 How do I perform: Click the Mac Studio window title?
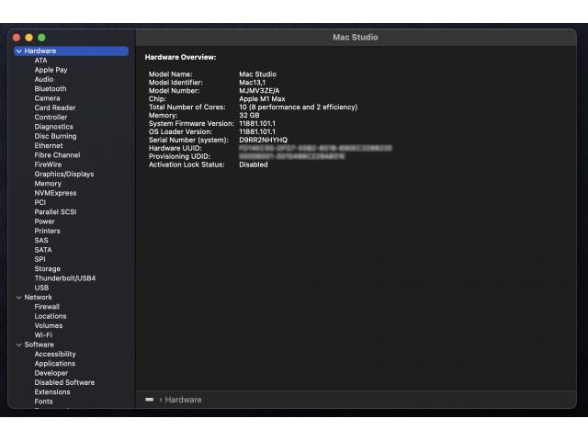[356, 37]
